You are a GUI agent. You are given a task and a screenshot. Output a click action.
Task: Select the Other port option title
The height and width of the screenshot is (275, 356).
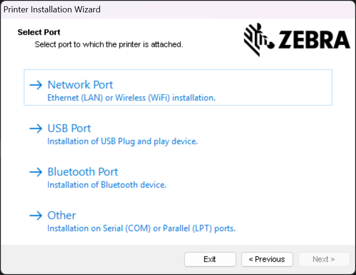(62, 216)
